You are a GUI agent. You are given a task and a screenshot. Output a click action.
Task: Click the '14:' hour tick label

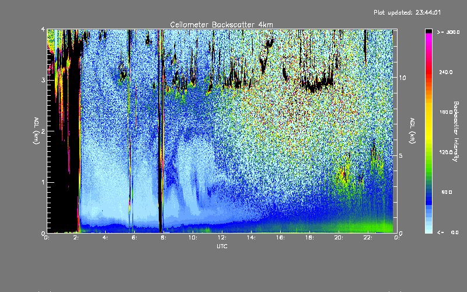[251, 238]
